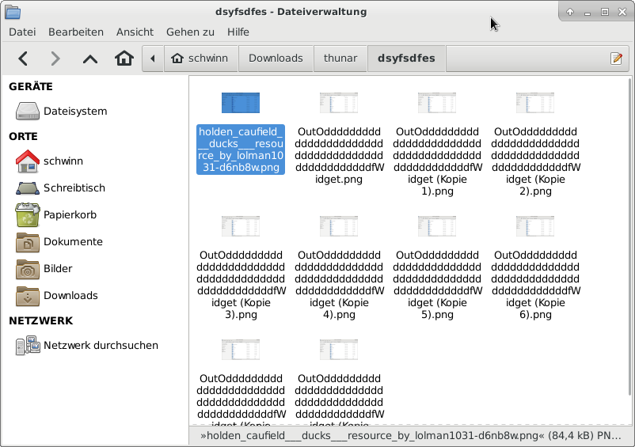Go up to the parent folder

90,59
